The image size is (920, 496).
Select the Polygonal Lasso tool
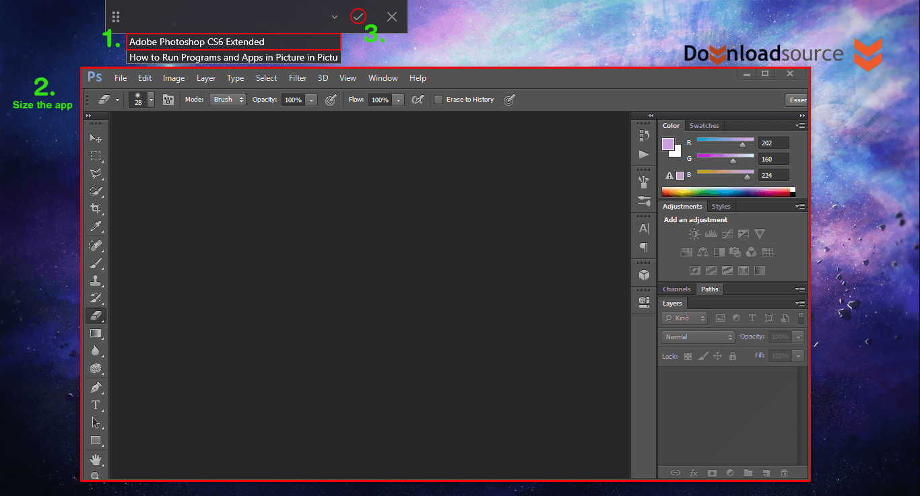[96, 174]
